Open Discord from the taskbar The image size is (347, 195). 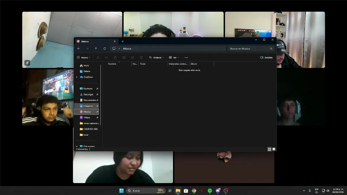pyautogui.click(x=218, y=191)
